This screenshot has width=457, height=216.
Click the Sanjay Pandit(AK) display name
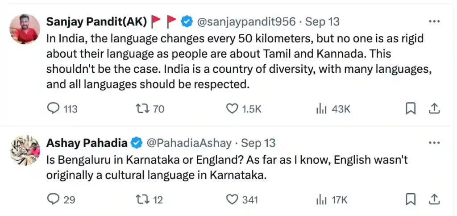96,21
